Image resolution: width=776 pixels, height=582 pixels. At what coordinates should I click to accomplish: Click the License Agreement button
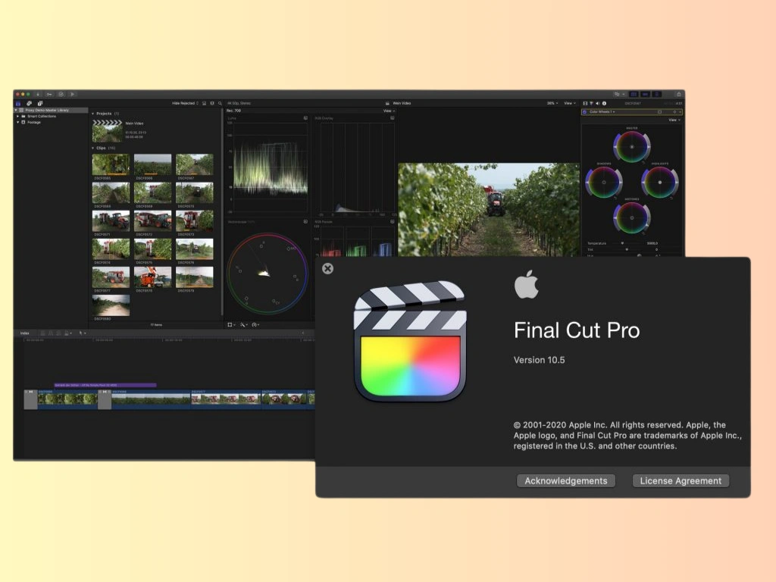tap(680, 480)
